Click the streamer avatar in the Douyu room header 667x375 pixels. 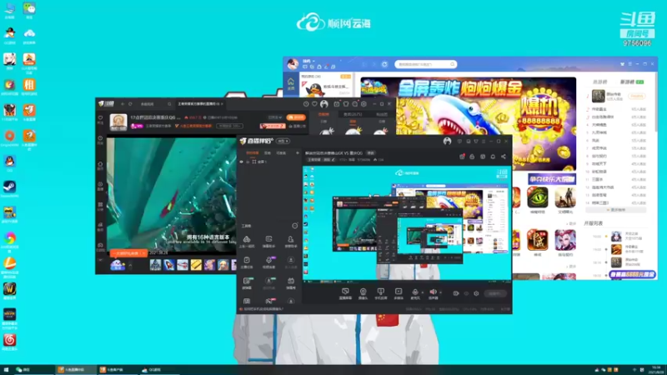click(x=118, y=122)
